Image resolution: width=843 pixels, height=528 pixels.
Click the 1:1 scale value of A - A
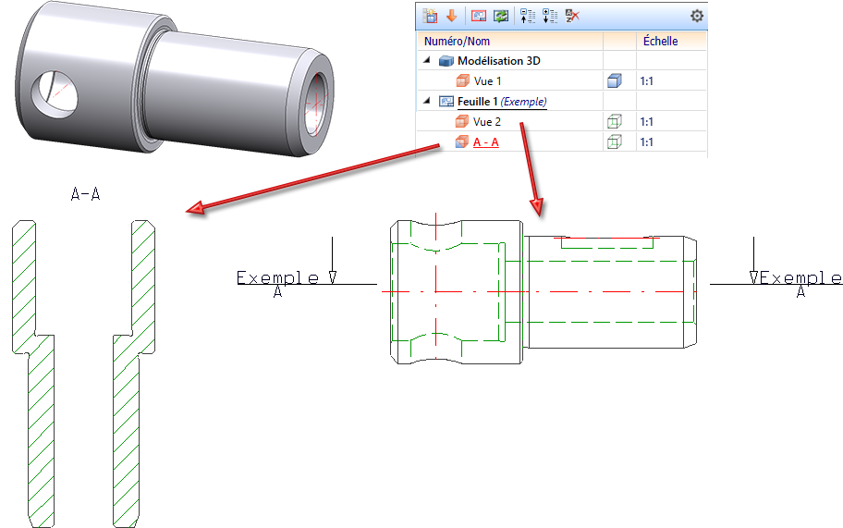pos(647,142)
